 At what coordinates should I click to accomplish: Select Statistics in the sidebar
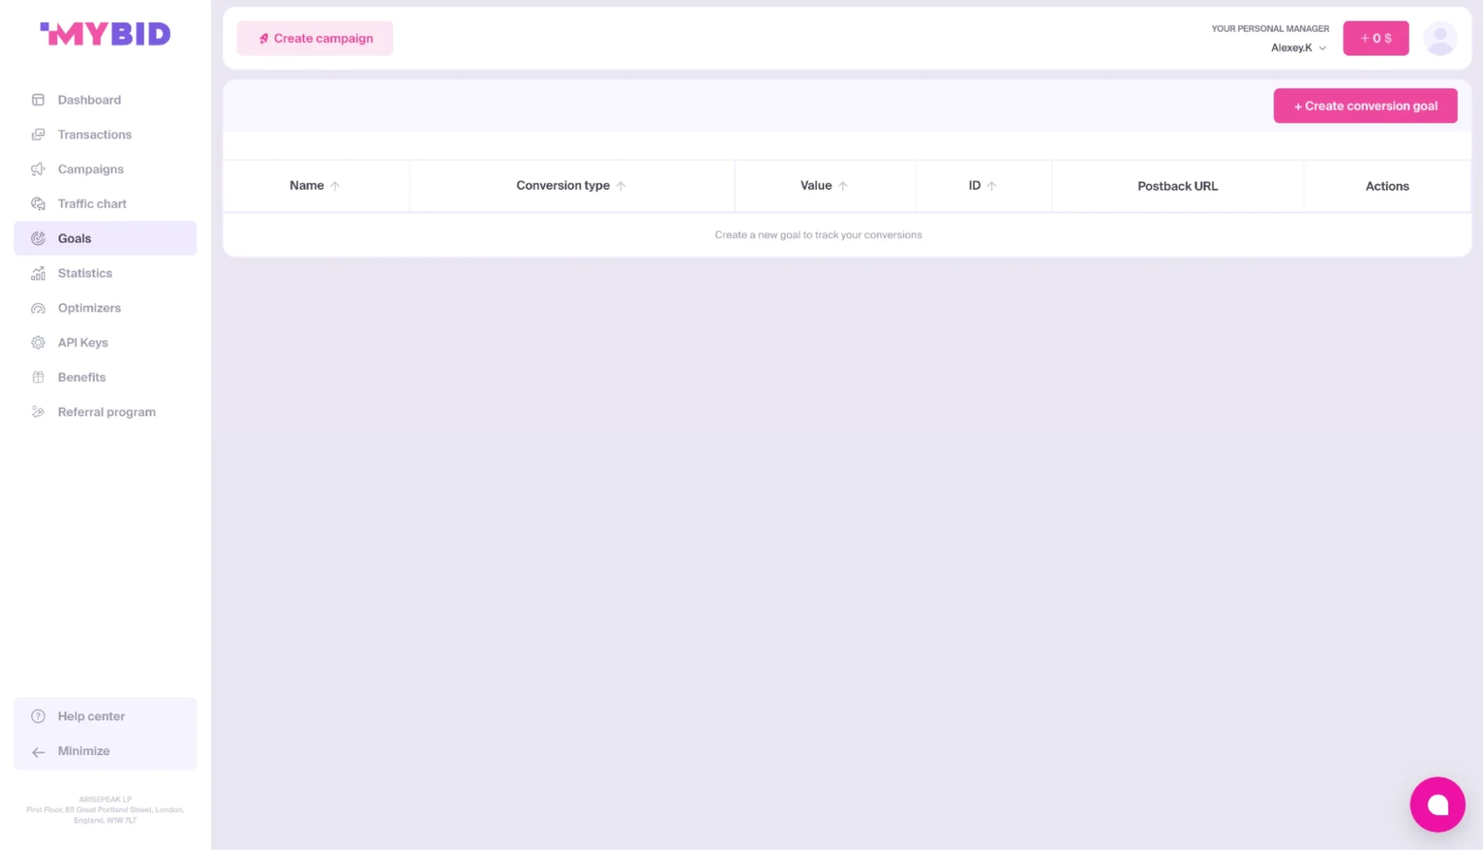pos(105,273)
